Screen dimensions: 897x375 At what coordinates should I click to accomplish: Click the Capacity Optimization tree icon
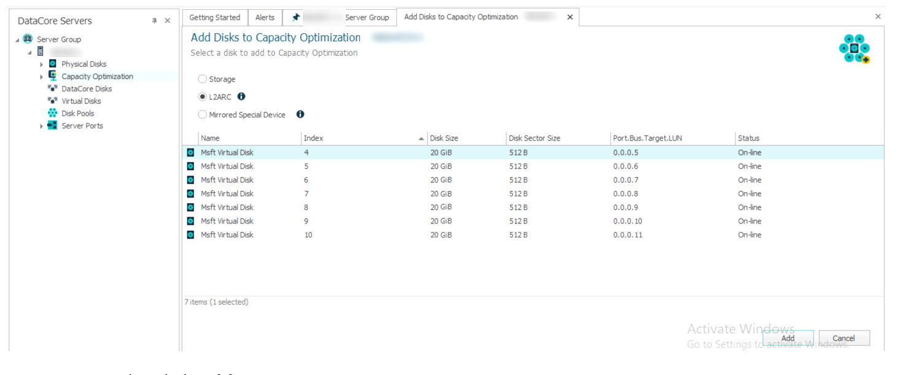click(x=53, y=76)
